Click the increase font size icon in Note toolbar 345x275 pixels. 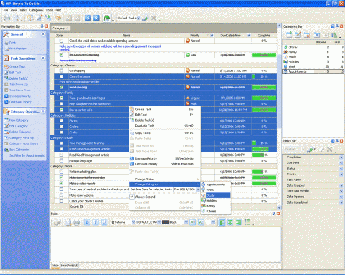point(193,222)
